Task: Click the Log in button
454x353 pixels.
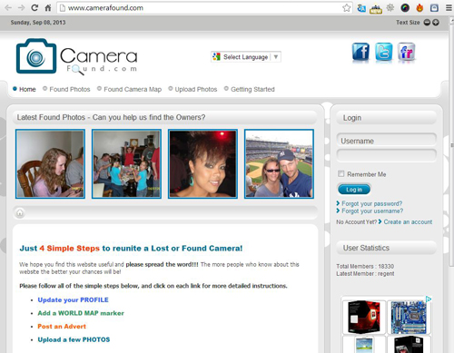Action: pyautogui.click(x=354, y=190)
